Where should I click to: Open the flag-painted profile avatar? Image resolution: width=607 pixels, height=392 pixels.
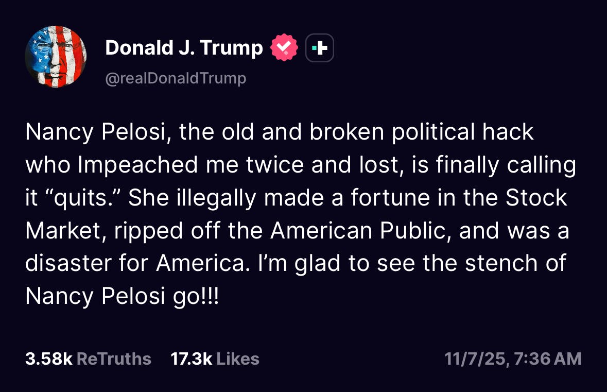(56, 57)
